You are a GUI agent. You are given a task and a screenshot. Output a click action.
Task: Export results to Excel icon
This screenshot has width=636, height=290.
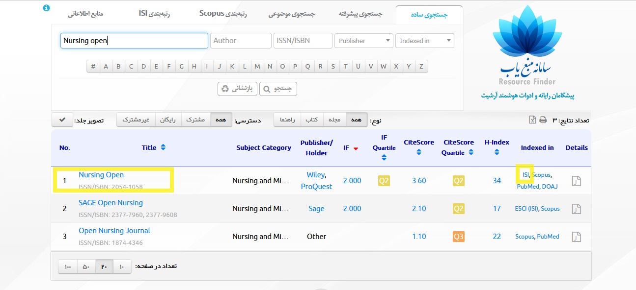click(x=532, y=120)
